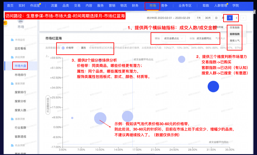Select the 价格带 radio button
The width and height of the screenshot is (257, 155).
coord(63,48)
